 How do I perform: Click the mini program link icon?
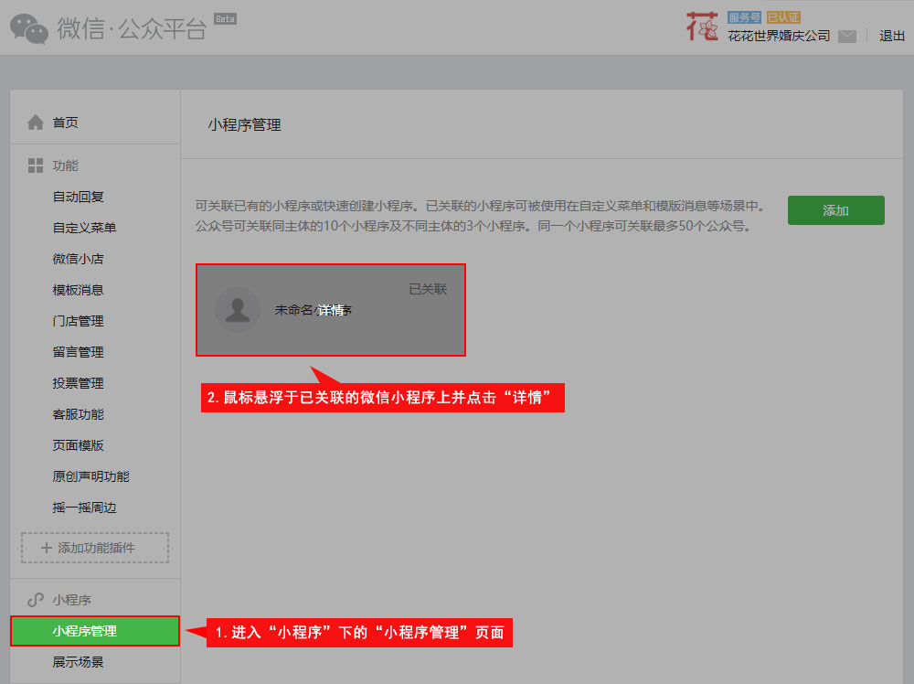[36, 600]
